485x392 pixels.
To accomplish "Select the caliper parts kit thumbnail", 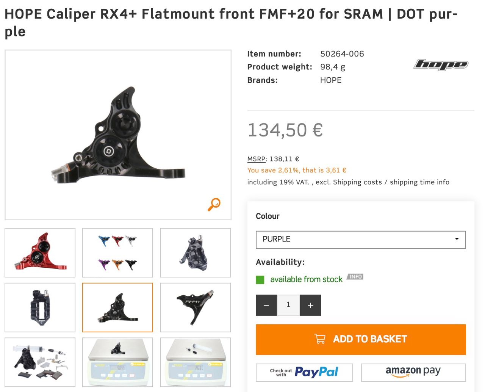I will [x=40, y=362].
